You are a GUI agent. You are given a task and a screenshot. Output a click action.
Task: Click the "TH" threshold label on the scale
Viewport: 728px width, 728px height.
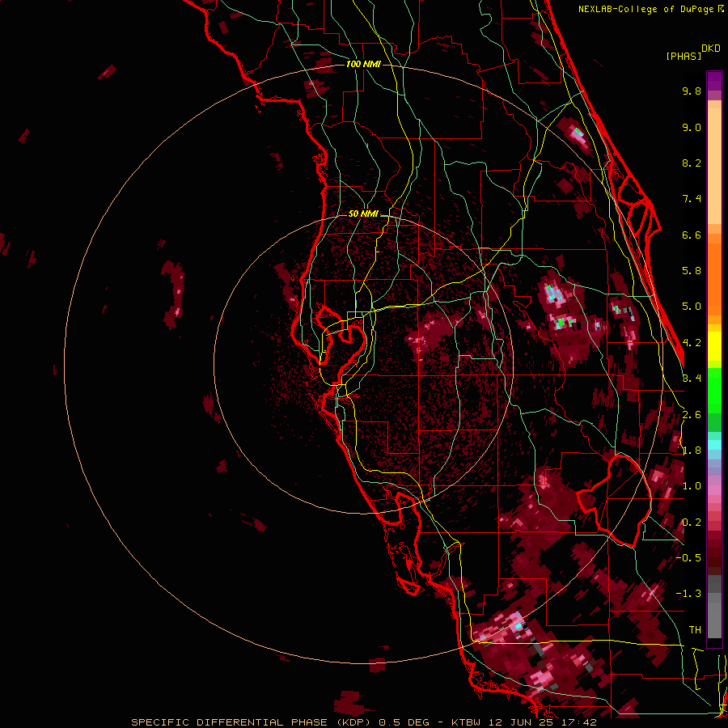(x=695, y=630)
